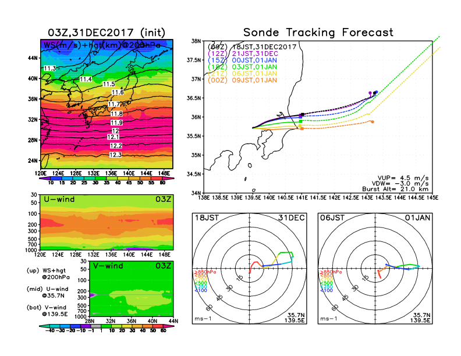The height and width of the screenshot is (356, 461).
Task: Click the yellow square marker near 141E
Action: click(300, 126)
